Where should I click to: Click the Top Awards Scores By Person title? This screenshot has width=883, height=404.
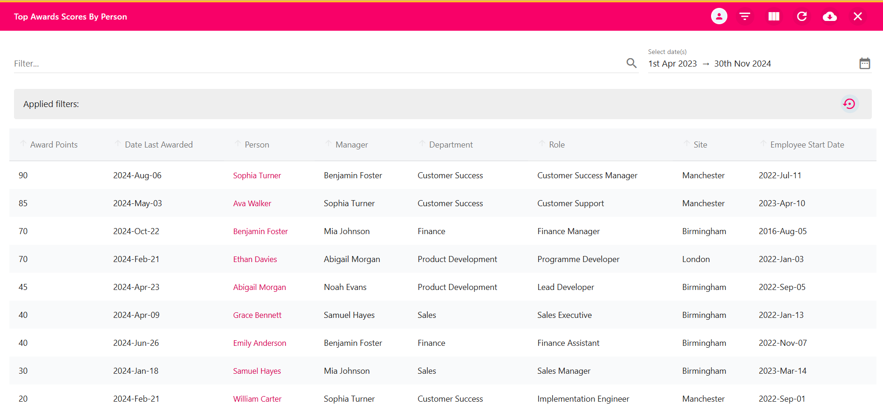pyautogui.click(x=70, y=16)
